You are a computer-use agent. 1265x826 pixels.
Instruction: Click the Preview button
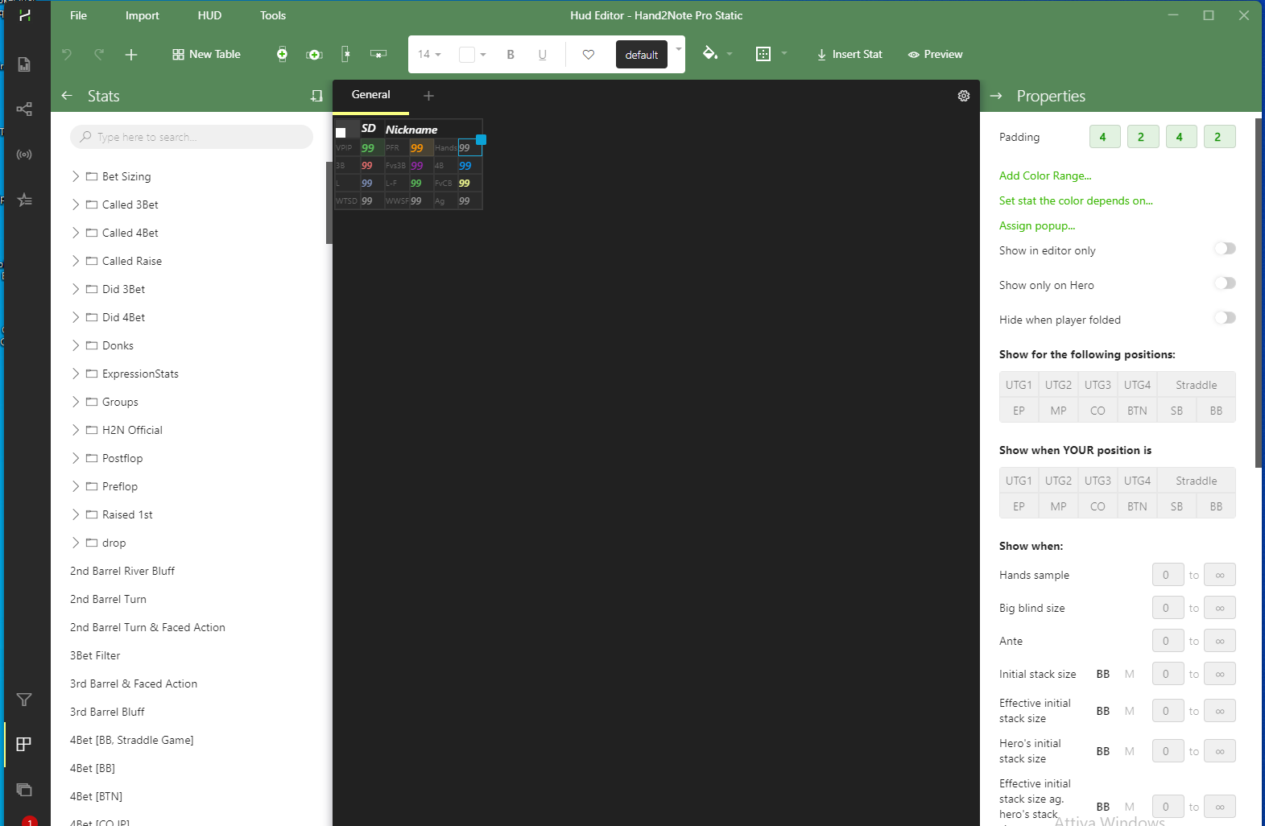tap(936, 54)
